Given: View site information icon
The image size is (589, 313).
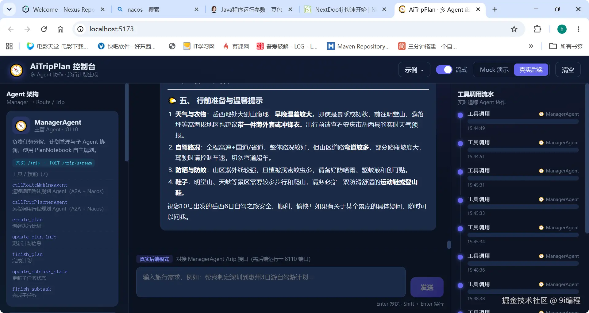Looking at the screenshot, I should pos(80,29).
